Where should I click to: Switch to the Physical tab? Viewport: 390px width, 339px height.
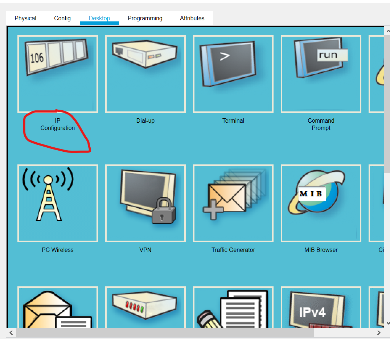[25, 18]
